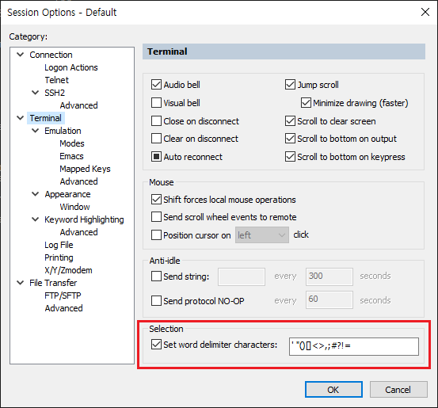Select the SSH2 category
This screenshot has width=438, height=408.
[x=55, y=93]
